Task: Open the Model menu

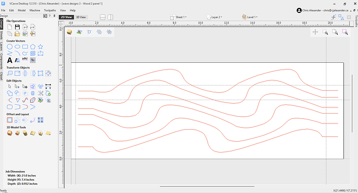Action: pyautogui.click(x=22, y=10)
